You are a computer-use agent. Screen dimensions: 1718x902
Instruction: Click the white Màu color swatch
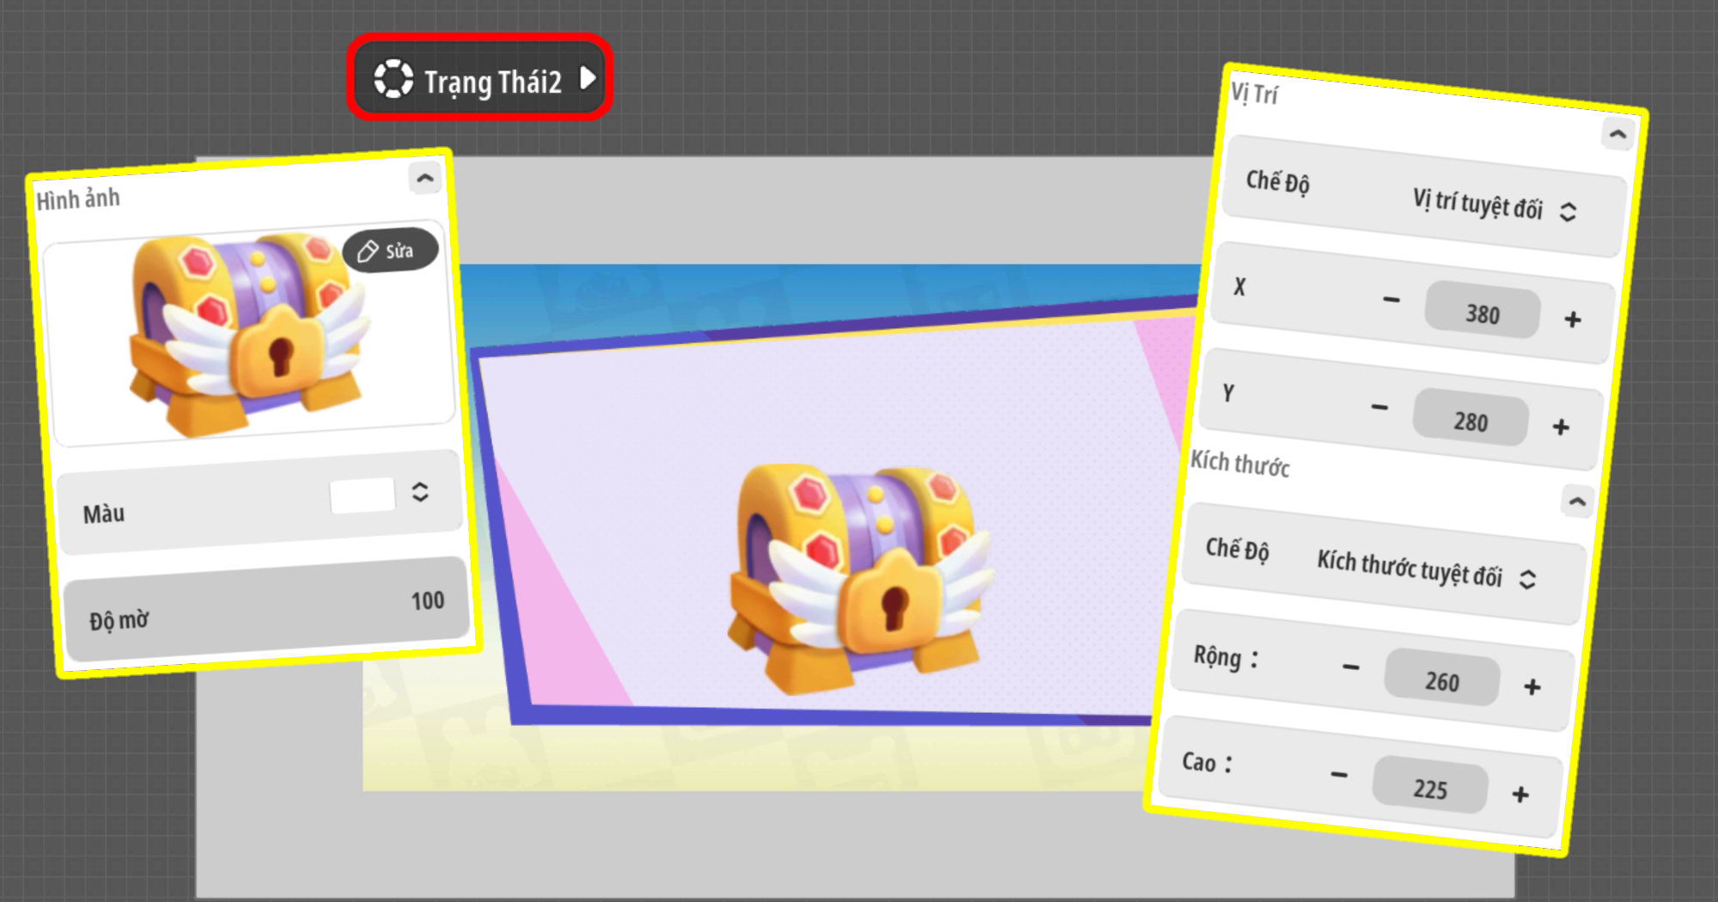pos(362,496)
